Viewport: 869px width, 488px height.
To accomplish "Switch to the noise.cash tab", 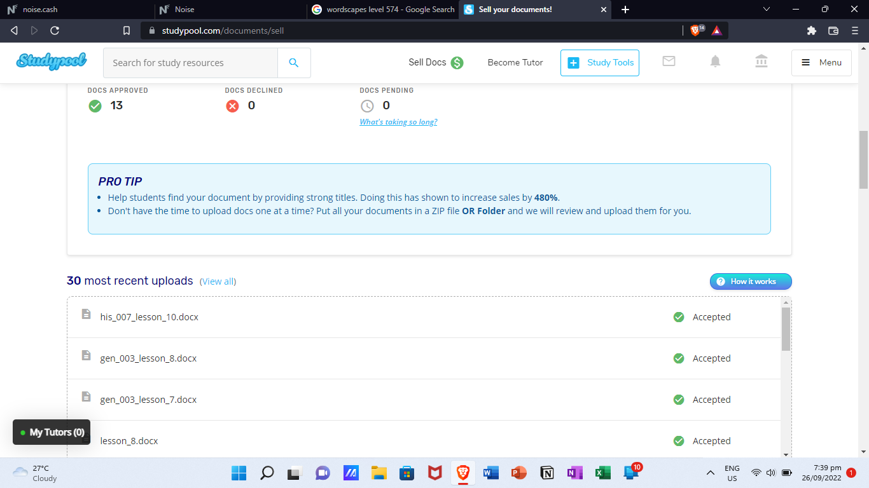I will tap(78, 10).
